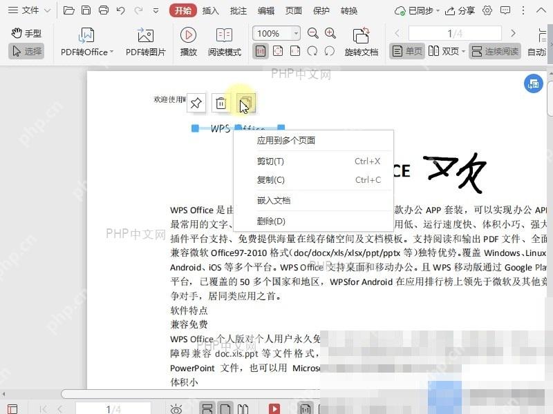Click the undo arrow icon
Image resolution: width=553 pixels, height=414 pixels.
120,10
